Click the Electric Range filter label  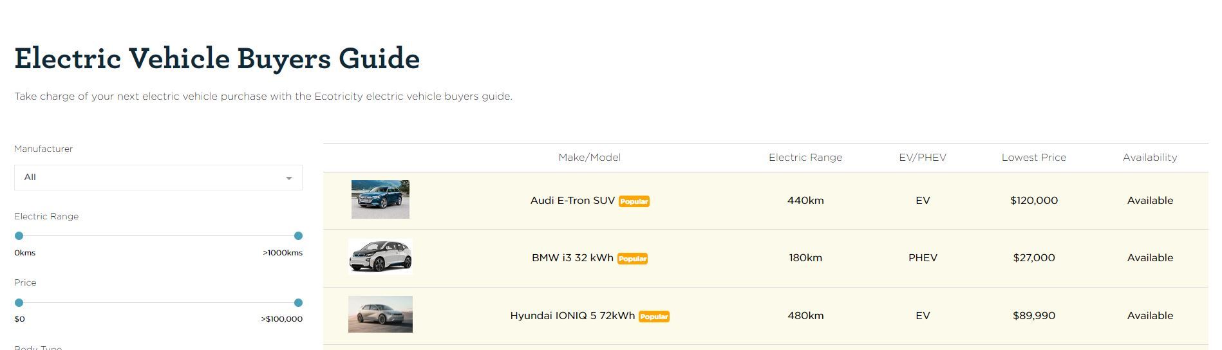click(46, 216)
